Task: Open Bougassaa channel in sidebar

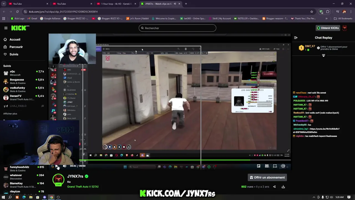Action: [24, 81]
